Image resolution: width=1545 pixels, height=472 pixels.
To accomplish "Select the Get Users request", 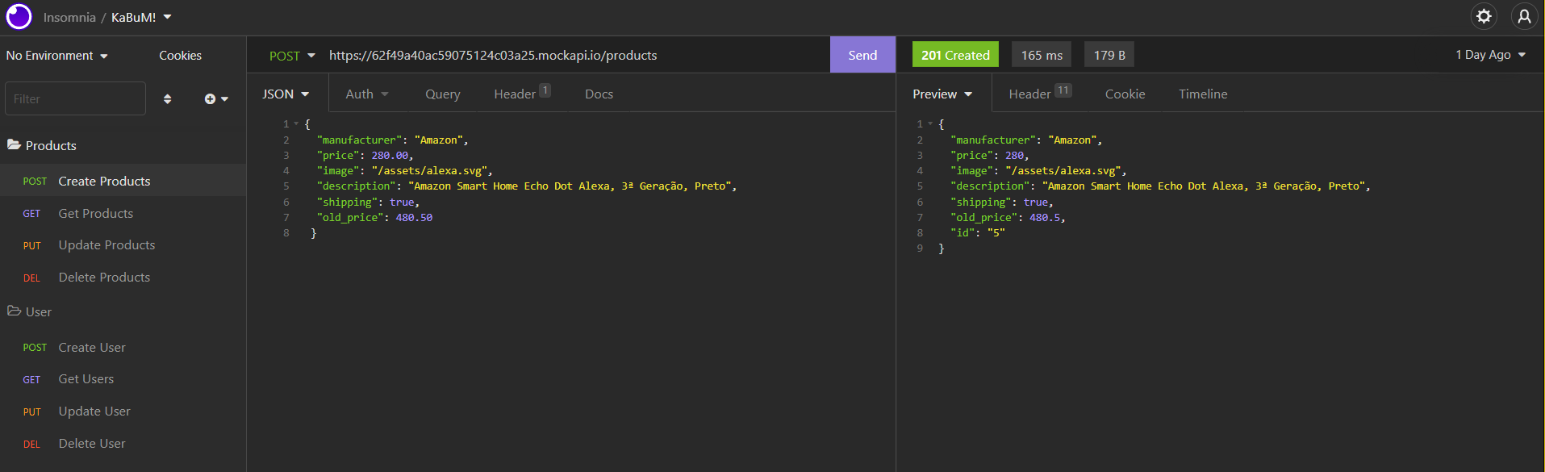I will coord(123,379).
